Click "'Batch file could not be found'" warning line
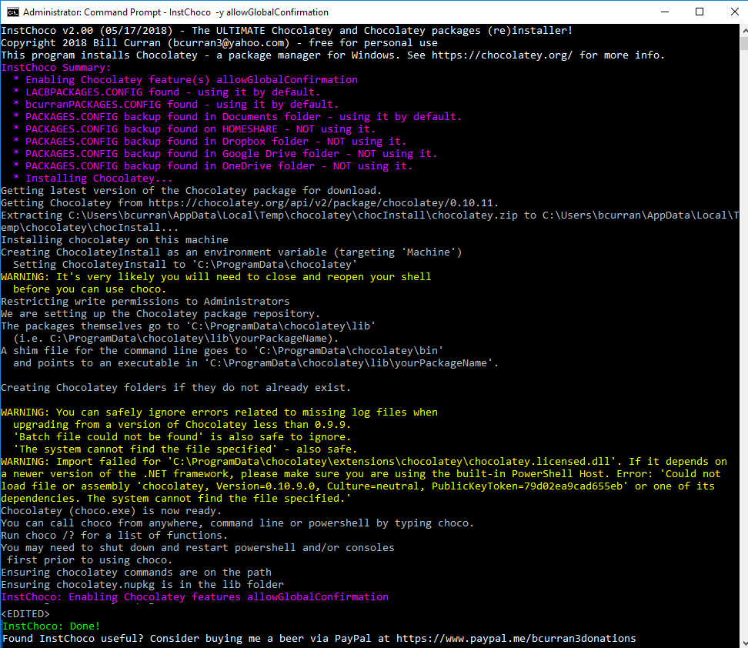 pyautogui.click(x=182, y=437)
